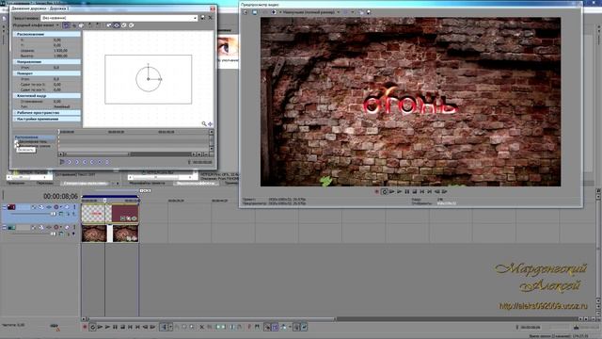This screenshot has height=339, width=602.
Task: Collapse the Направление section header
Action: 47,61
